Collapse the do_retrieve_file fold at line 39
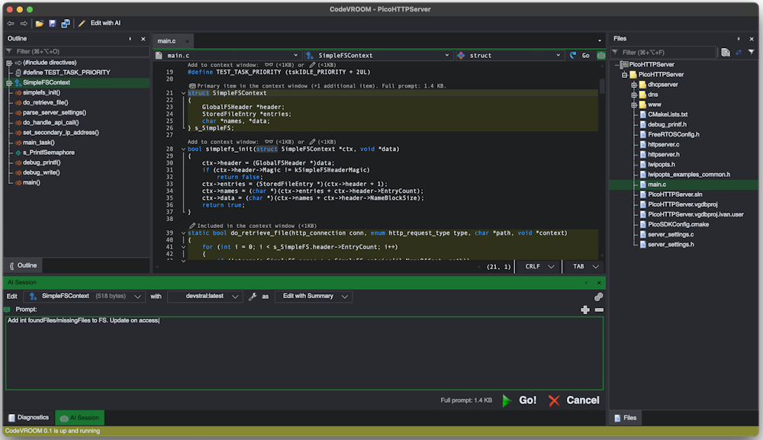763x440 pixels. pyautogui.click(x=183, y=233)
